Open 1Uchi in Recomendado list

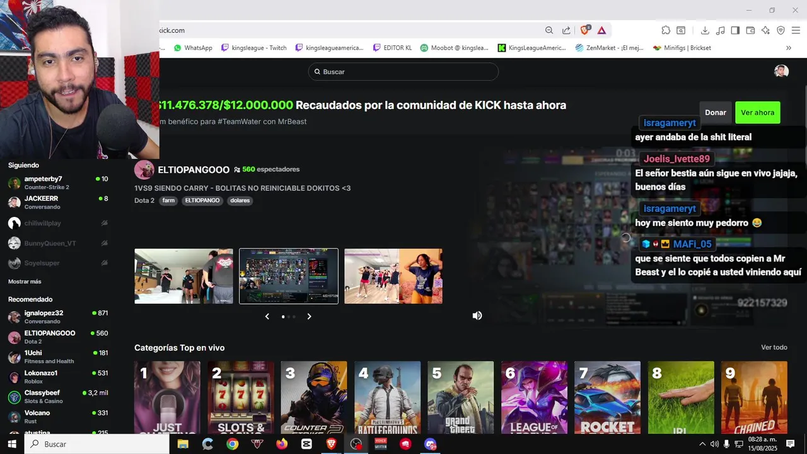point(57,357)
